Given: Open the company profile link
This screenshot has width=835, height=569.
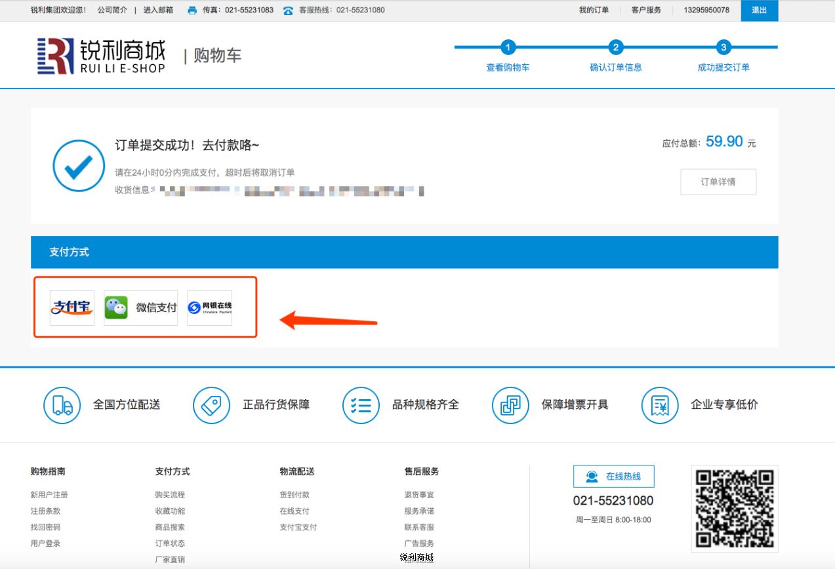Looking at the screenshot, I should [113, 10].
